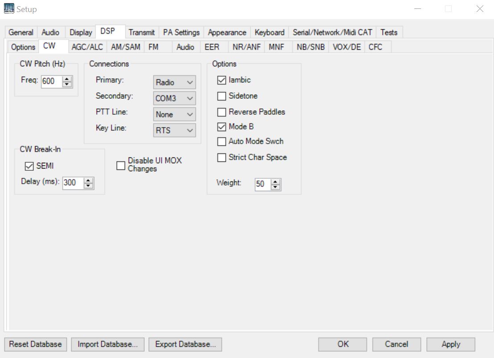Open the DSP Audio sub-tab
This screenshot has height=358, width=494.
click(x=185, y=47)
